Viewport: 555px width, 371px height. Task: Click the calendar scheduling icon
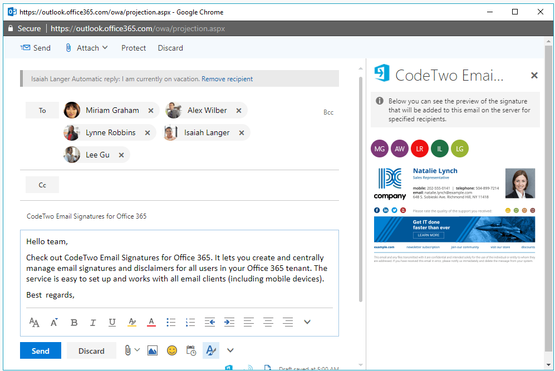(x=191, y=350)
